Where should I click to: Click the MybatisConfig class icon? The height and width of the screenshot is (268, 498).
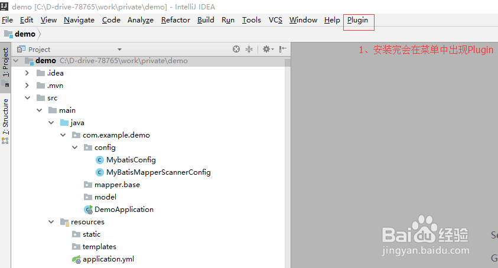coord(100,160)
